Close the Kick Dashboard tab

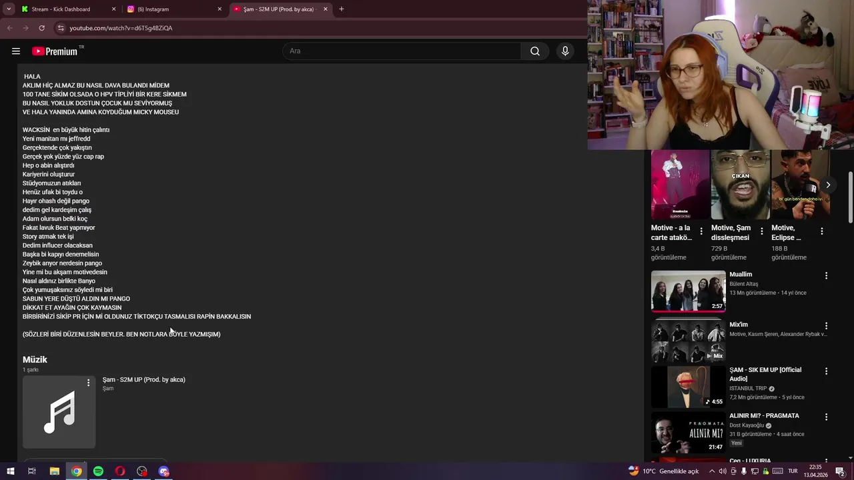(113, 9)
